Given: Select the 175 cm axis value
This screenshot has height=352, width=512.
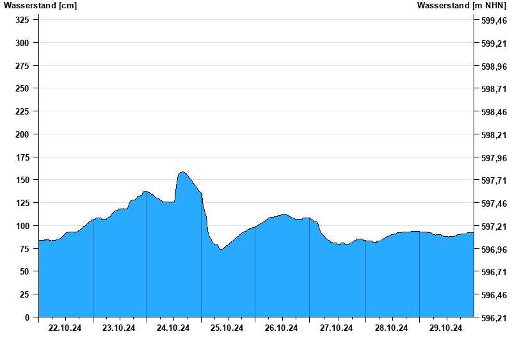Looking at the screenshot, I should tap(22, 157).
